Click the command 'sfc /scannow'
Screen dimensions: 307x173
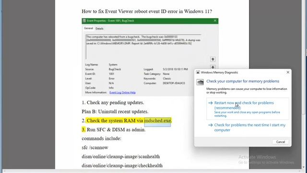coord(95,148)
